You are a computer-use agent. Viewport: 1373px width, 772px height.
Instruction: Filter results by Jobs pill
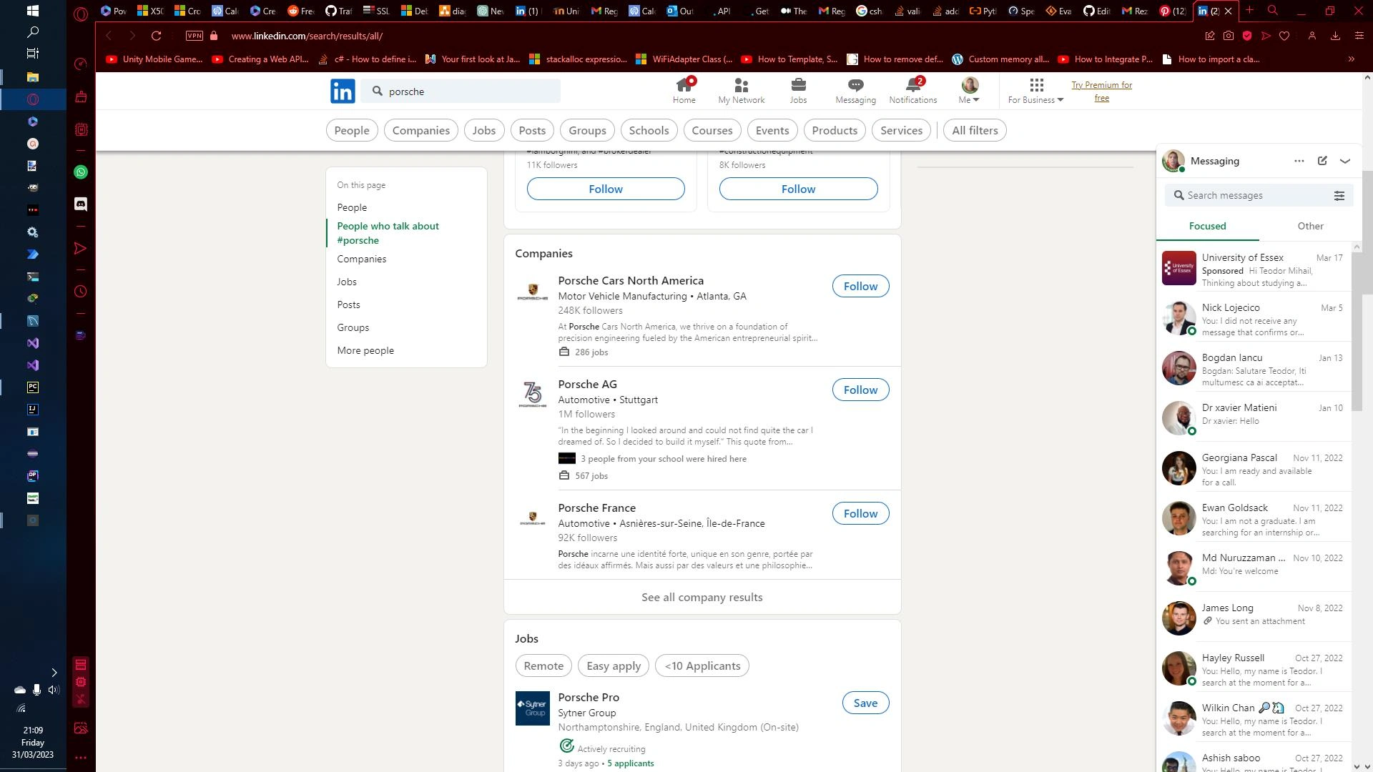(x=484, y=130)
